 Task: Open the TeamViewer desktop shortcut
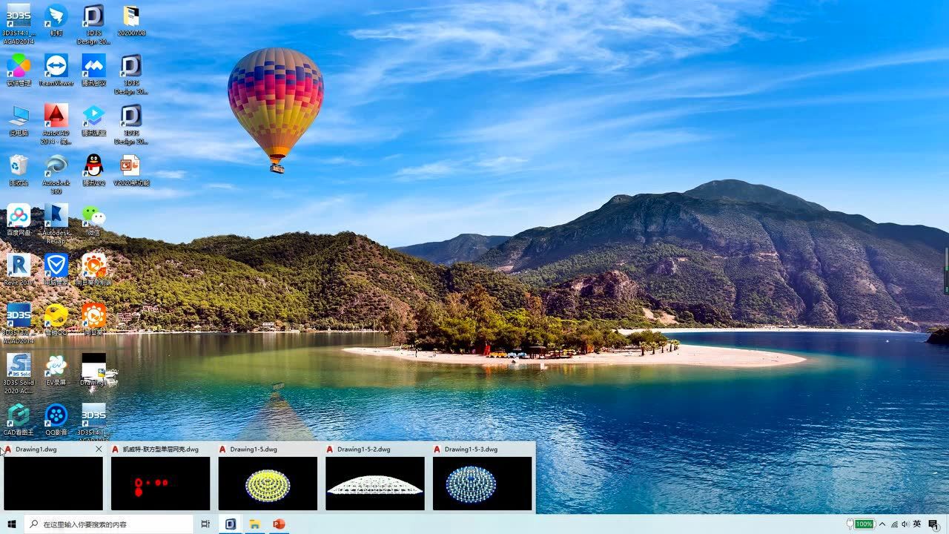pyautogui.click(x=56, y=67)
